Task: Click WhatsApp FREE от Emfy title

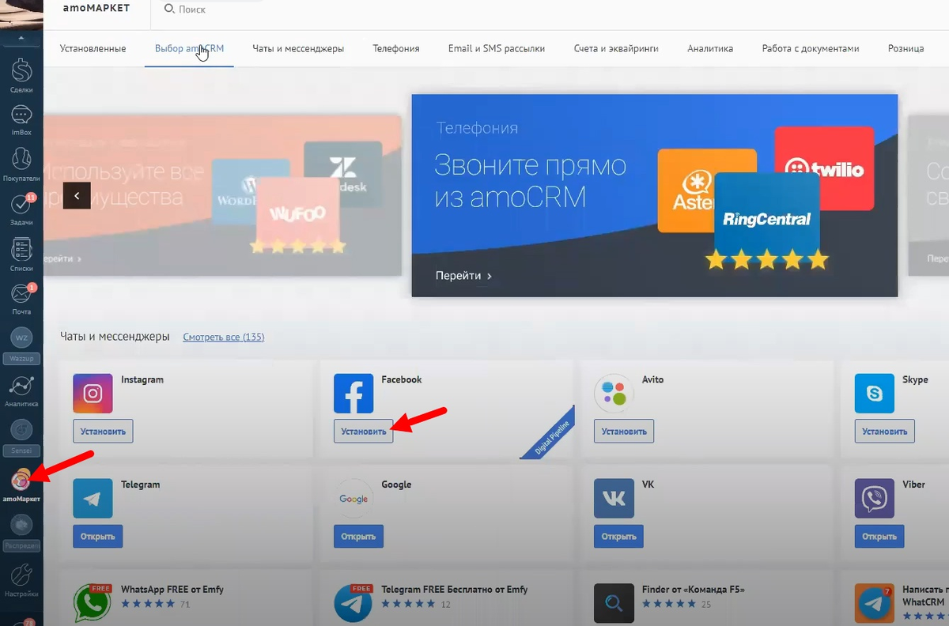Action: pyautogui.click(x=172, y=590)
